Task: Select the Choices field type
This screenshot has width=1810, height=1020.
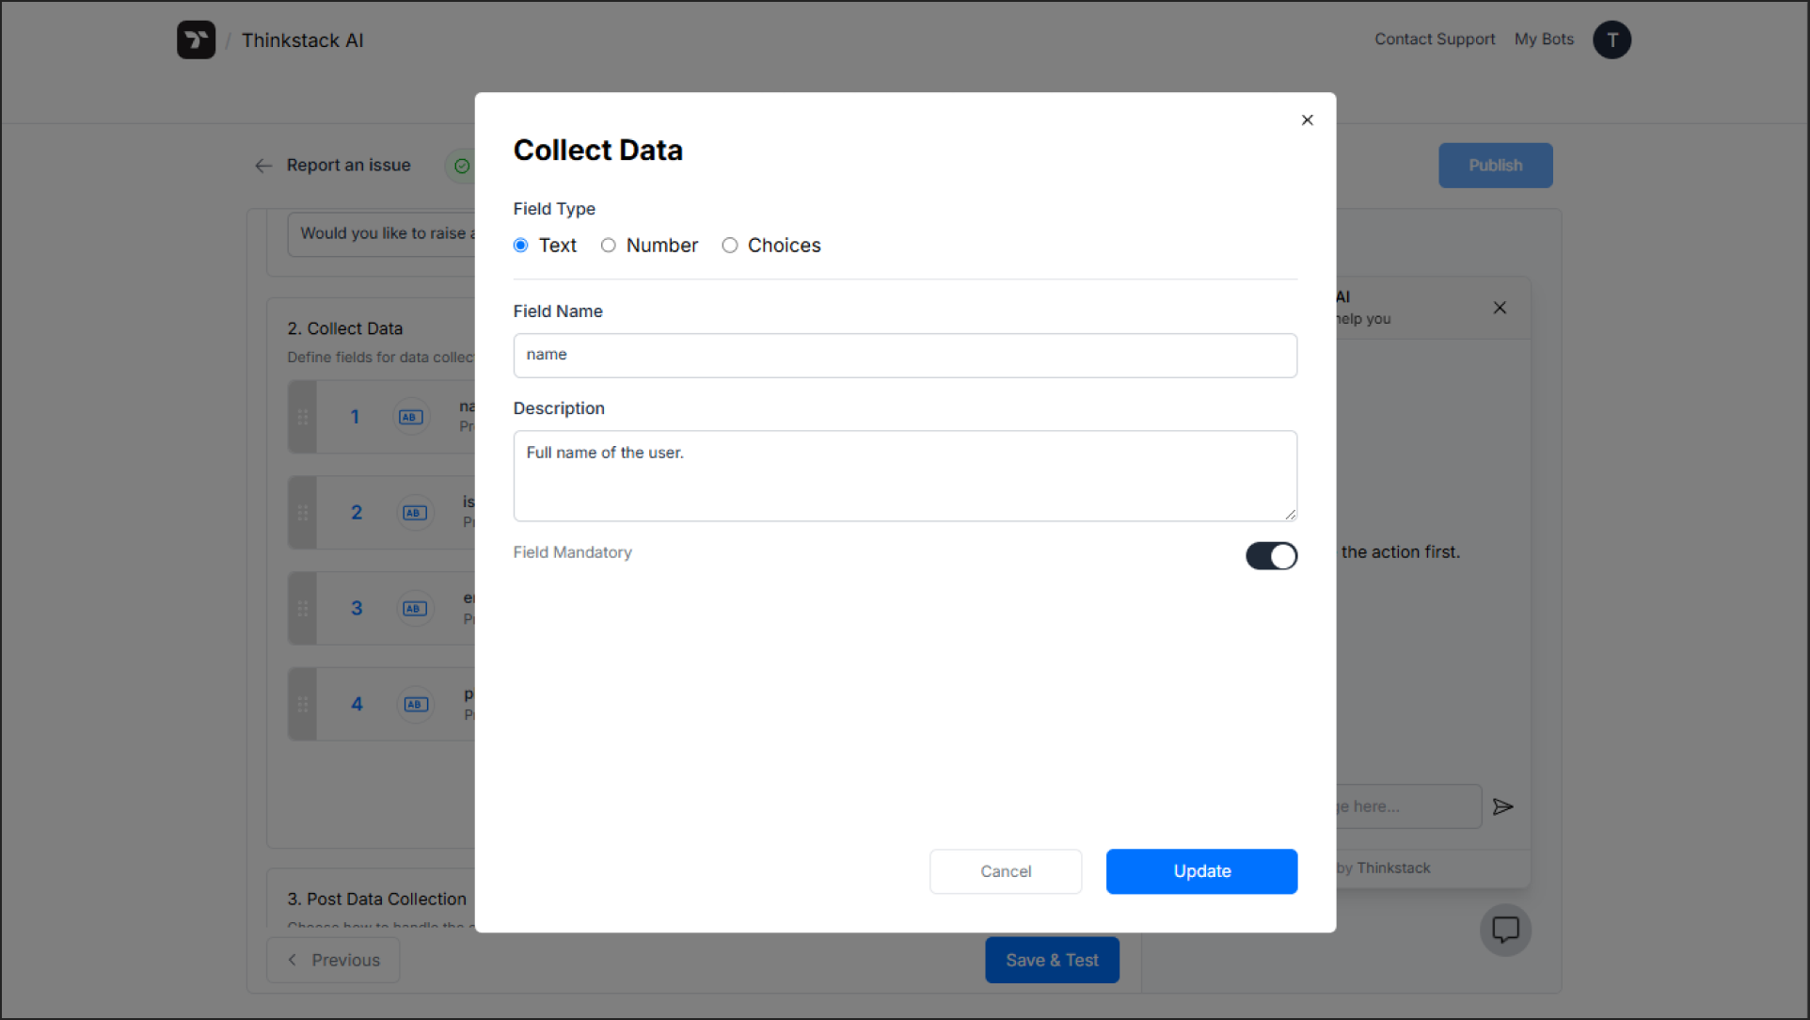Action: (x=729, y=246)
